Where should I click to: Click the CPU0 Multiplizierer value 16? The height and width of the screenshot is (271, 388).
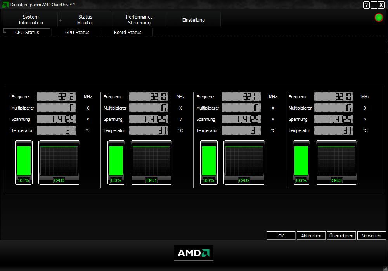(x=56, y=108)
